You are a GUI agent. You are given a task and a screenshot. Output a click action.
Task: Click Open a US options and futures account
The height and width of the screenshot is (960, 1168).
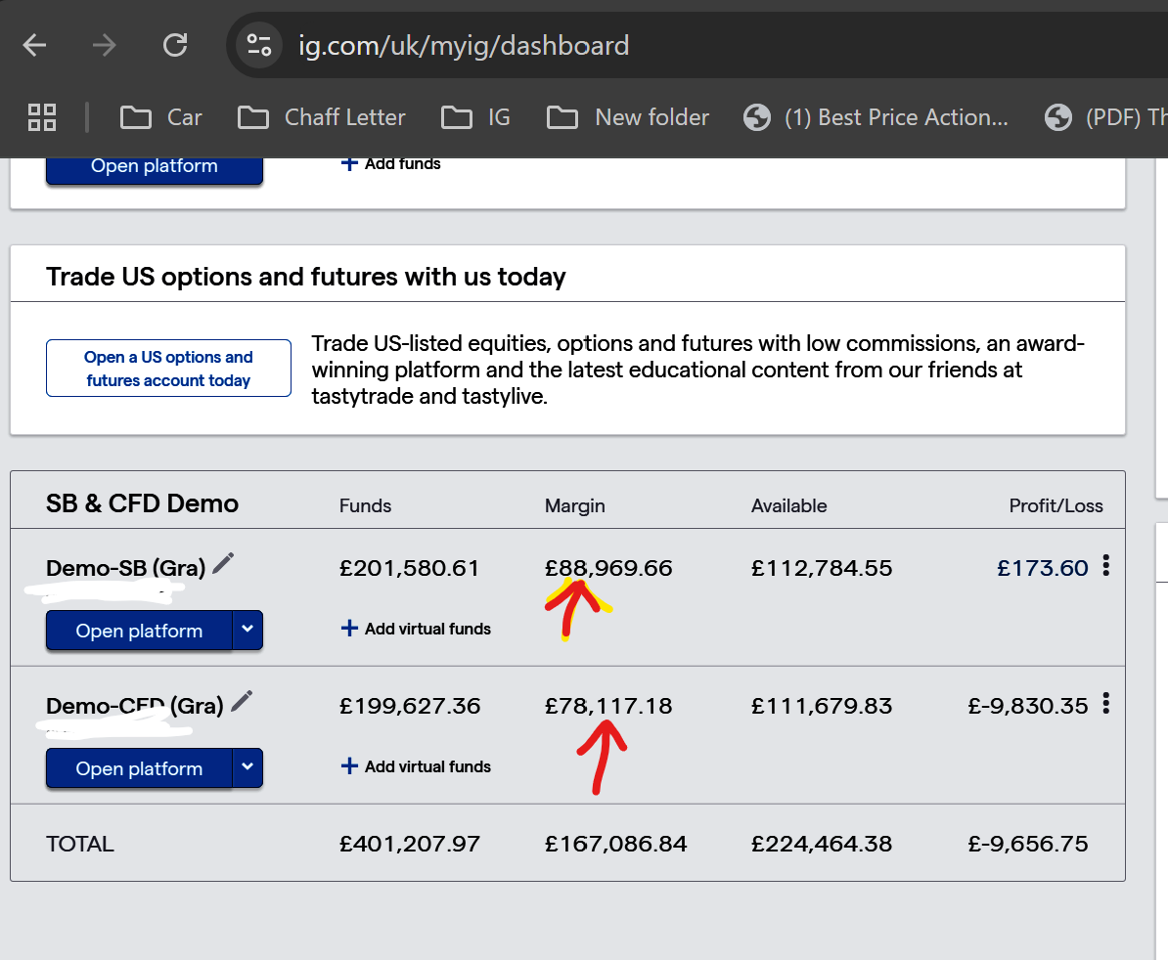(168, 369)
